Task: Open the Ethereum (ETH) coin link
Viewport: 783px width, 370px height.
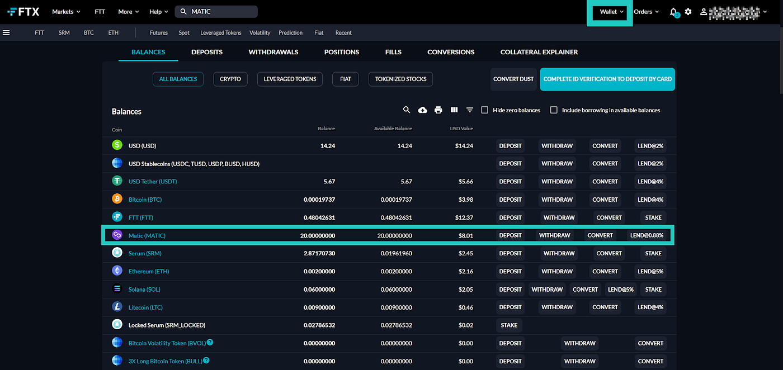Action: pos(149,272)
